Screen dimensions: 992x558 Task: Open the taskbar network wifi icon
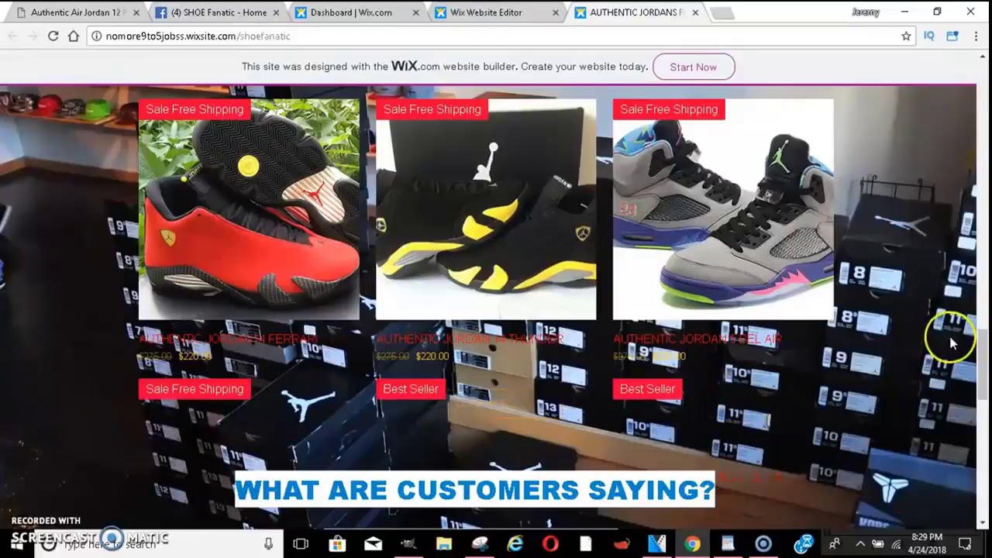click(x=896, y=544)
